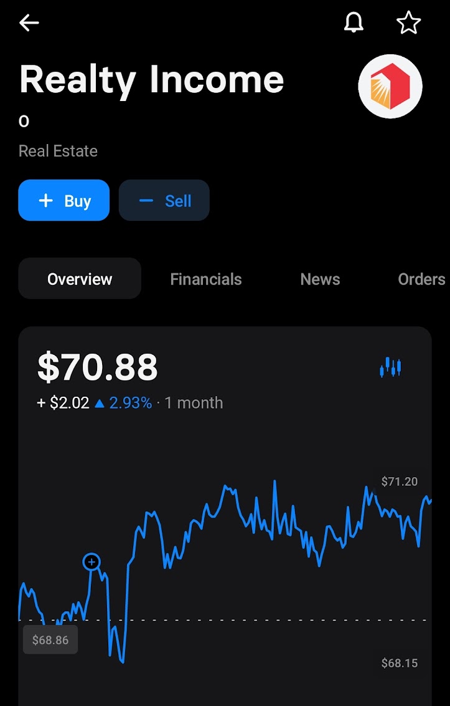Click the Sell button

point(164,200)
